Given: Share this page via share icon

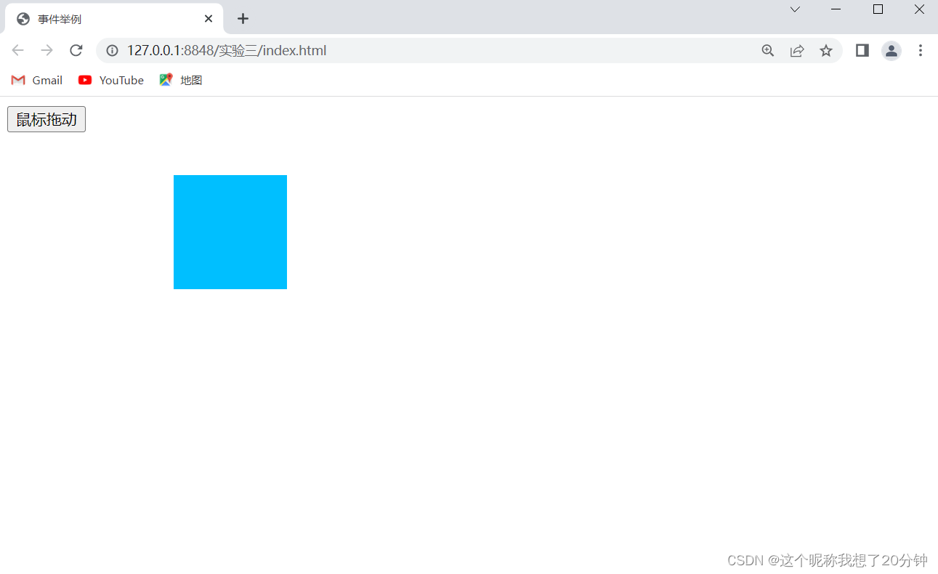Looking at the screenshot, I should click(x=797, y=51).
